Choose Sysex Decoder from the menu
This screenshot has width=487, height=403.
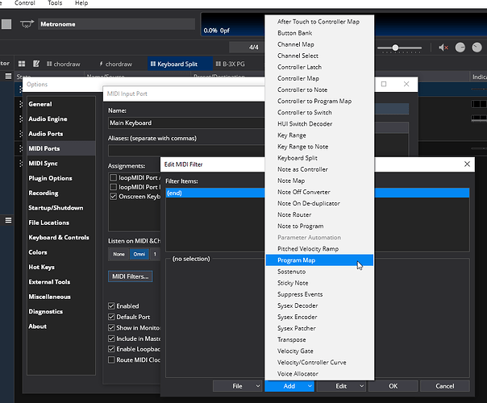(319, 305)
